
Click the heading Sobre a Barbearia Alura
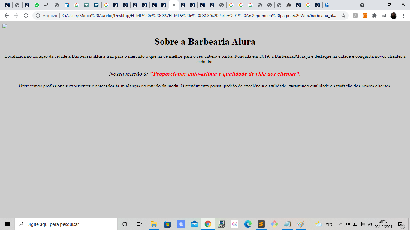[x=205, y=42]
